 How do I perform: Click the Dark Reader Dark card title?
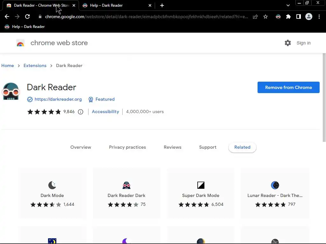(x=126, y=195)
